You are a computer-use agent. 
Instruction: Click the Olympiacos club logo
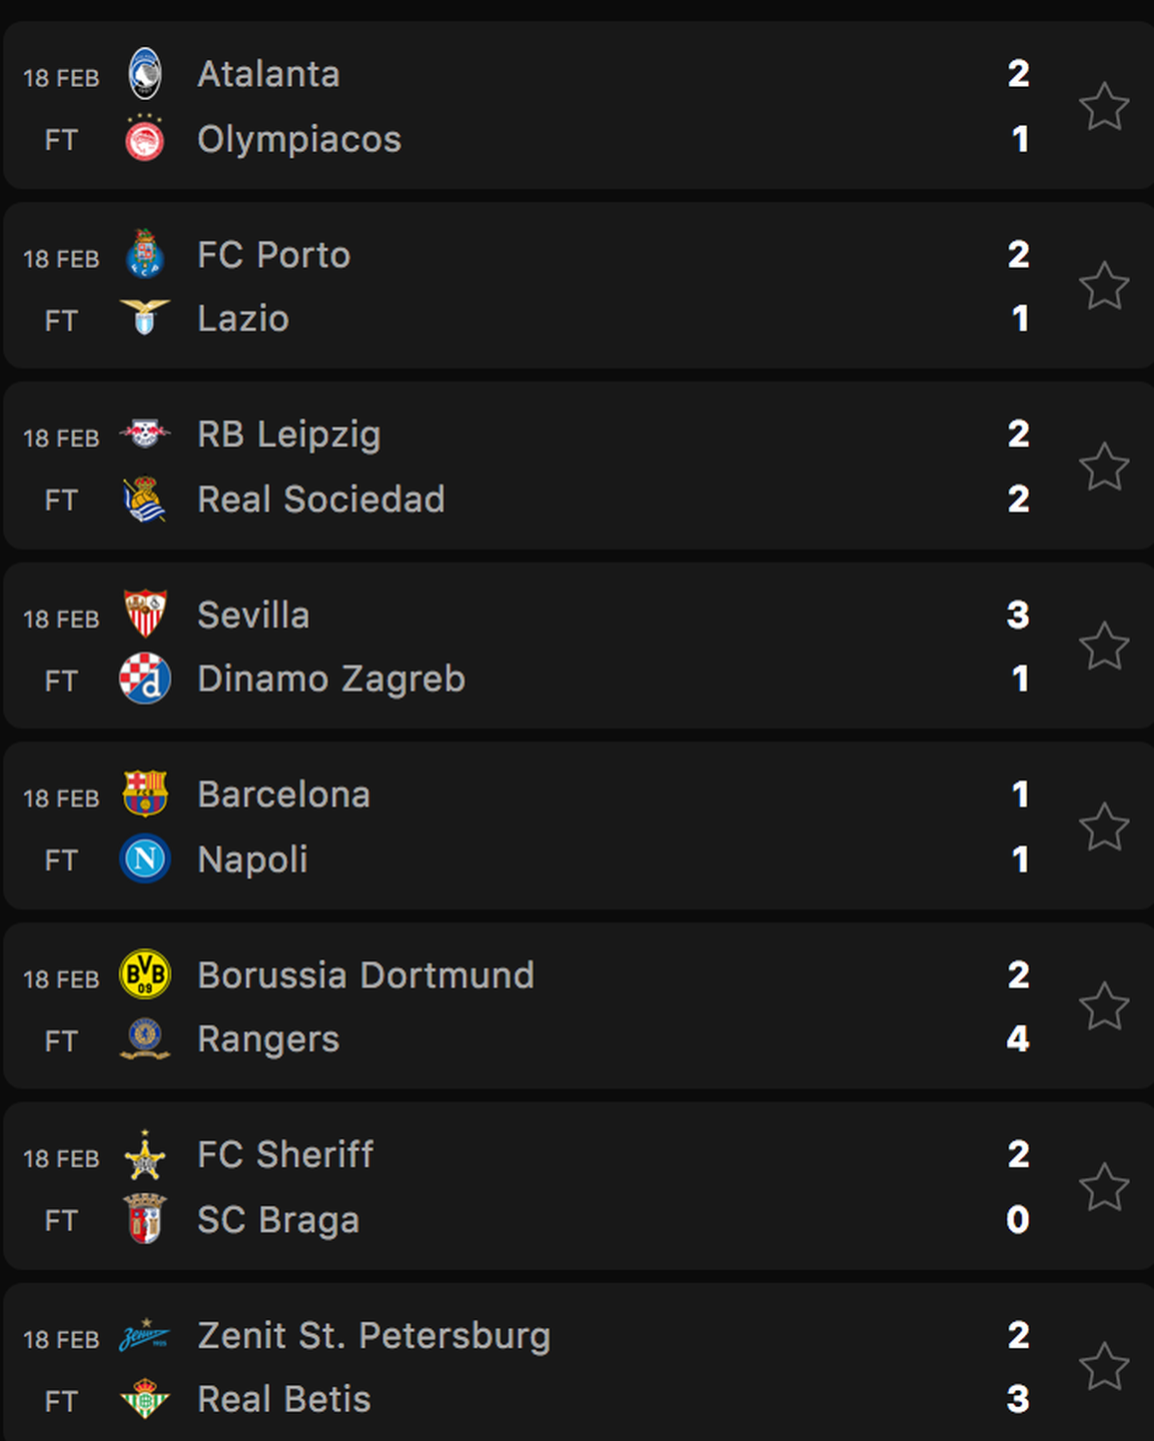145,139
